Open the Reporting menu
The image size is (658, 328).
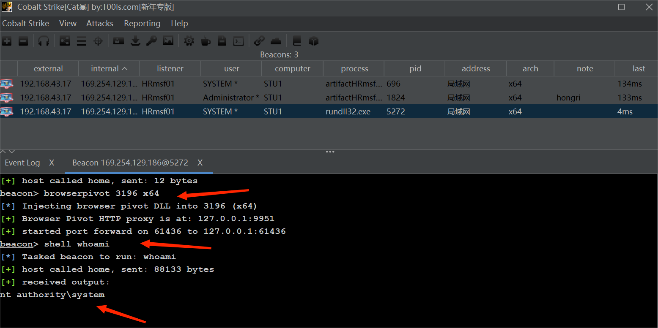142,24
